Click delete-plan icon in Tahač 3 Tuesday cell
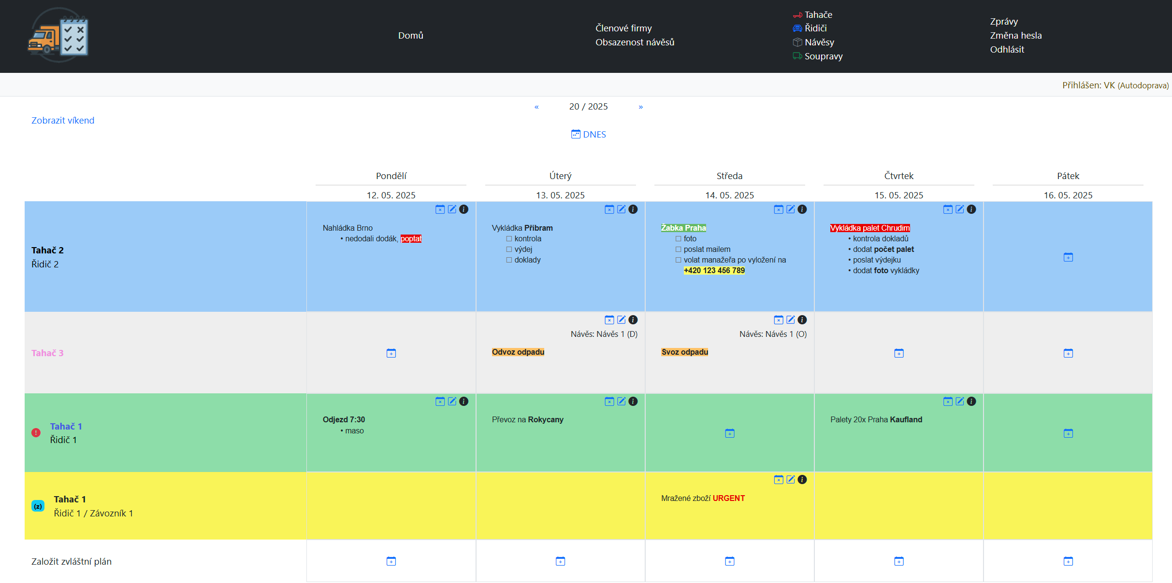 [609, 320]
